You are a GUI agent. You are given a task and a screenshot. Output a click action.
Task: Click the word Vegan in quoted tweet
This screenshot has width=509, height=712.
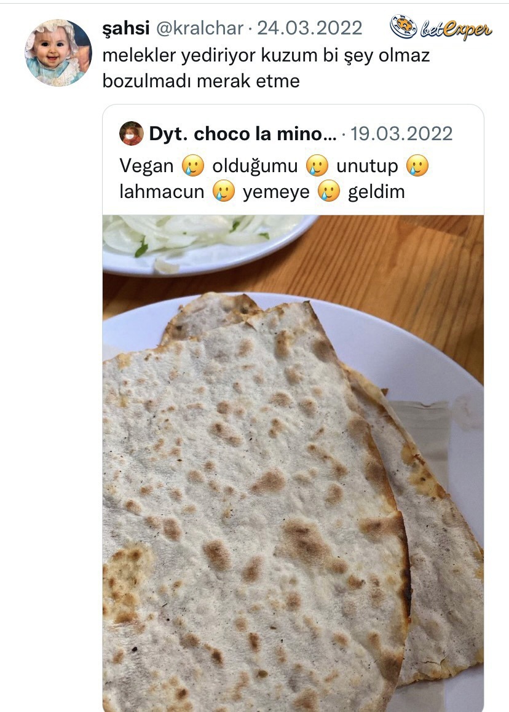147,166
